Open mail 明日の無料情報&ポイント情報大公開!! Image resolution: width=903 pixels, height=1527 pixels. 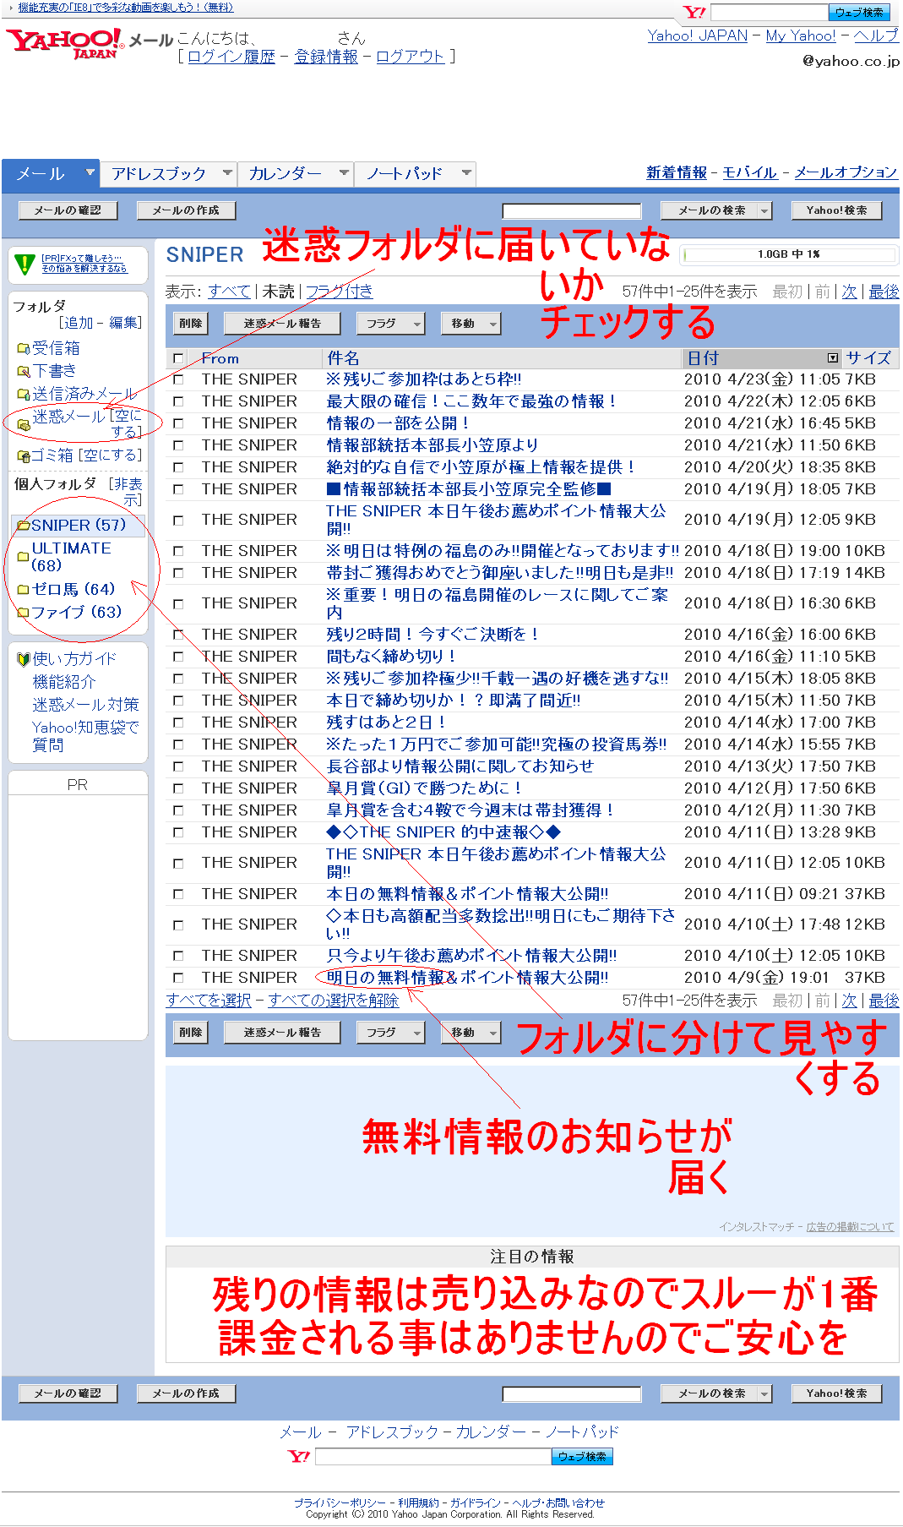pyautogui.click(x=467, y=978)
